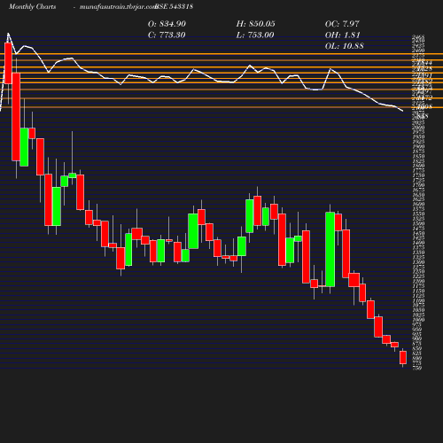
Task: Click the "OC: 7.97" reading
Action: coord(342,24)
